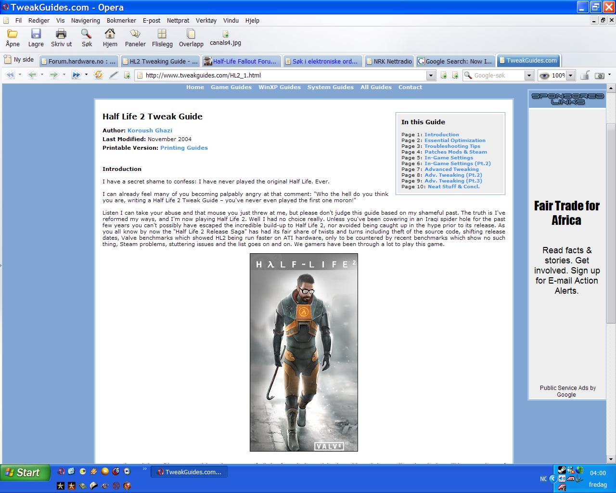This screenshot has height=493, width=616.
Task: Click the camera icon in address toolbar
Action: coord(600,75)
